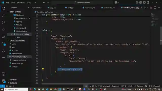This screenshot has width=162, height=91.
Task: Click the taskbar search box
Action: point(16,89)
